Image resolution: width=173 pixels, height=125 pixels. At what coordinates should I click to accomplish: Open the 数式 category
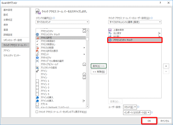pyautogui.click(x=6, y=15)
